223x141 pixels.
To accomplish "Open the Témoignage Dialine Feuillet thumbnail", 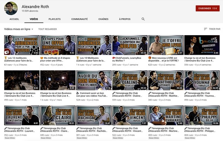I will point(130,80).
